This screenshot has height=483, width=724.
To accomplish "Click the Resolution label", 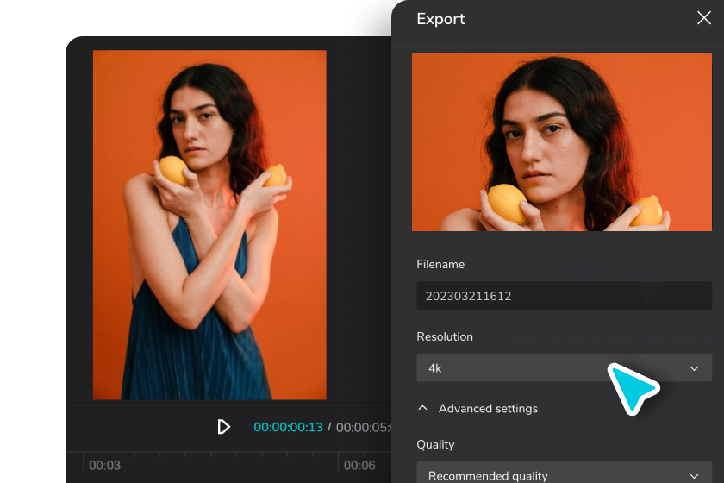I will click(x=445, y=336).
